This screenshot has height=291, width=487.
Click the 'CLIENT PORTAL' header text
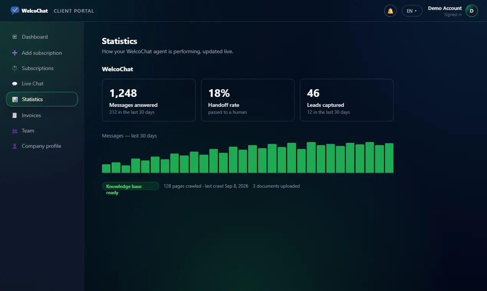click(x=74, y=11)
